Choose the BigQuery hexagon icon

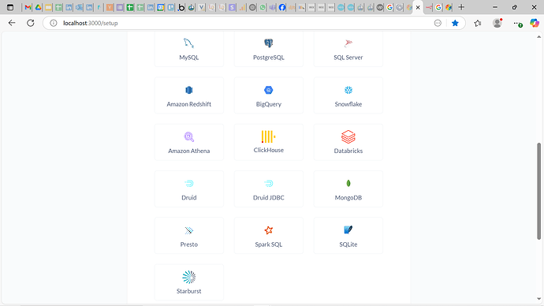click(x=269, y=90)
